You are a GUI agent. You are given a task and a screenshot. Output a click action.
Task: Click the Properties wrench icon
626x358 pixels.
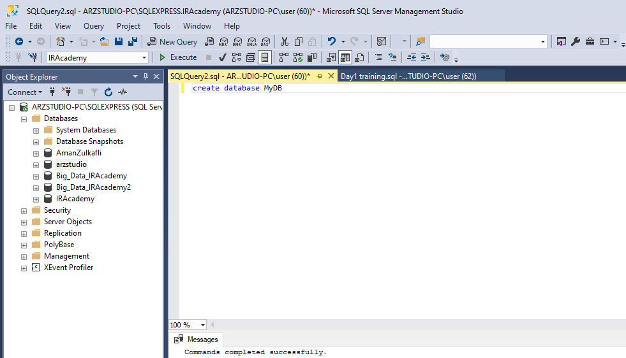[x=576, y=41]
